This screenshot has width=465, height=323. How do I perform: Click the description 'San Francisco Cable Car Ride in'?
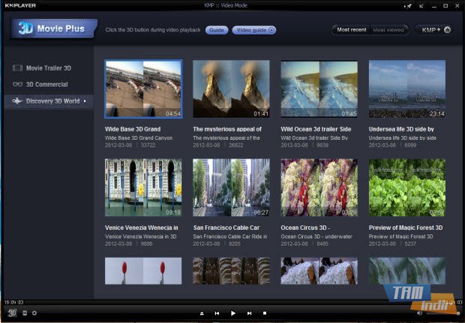pyautogui.click(x=230, y=237)
